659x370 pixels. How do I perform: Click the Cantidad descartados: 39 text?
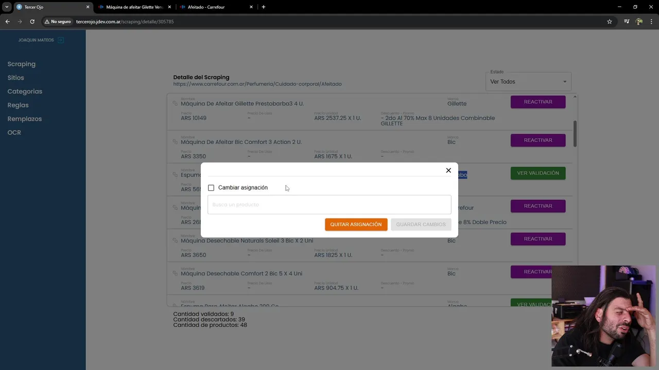pyautogui.click(x=209, y=320)
